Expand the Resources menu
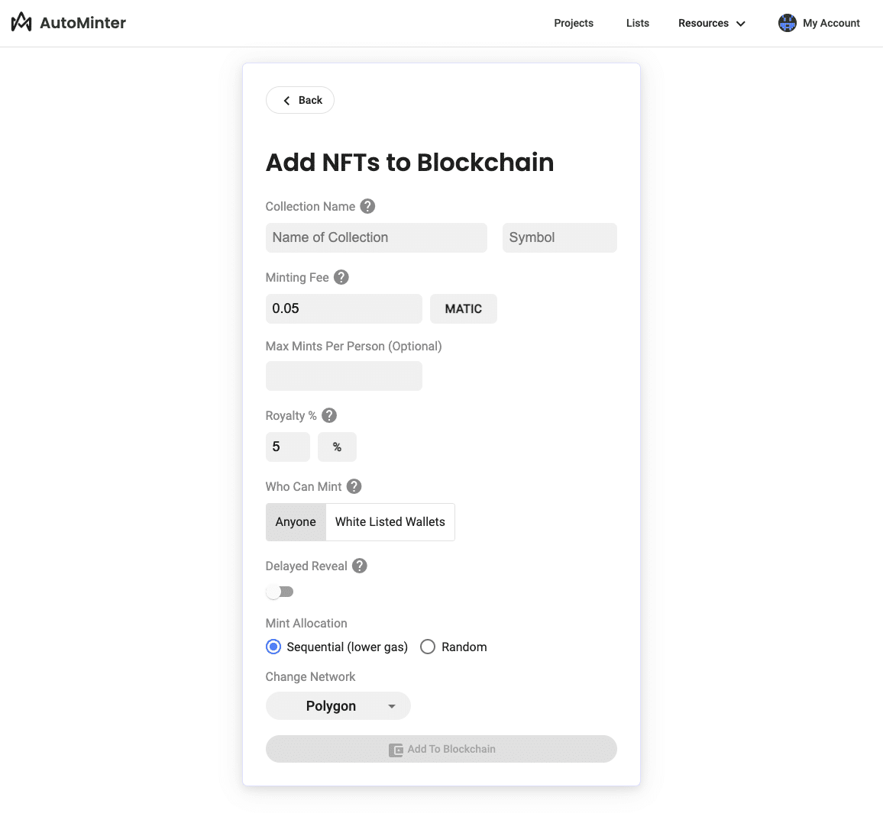Viewport: 883px width, 813px height. point(711,23)
